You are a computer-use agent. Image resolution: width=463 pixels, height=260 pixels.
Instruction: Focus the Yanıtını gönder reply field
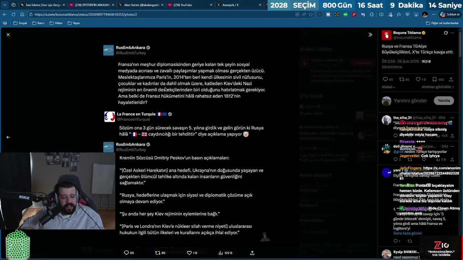coord(410,101)
